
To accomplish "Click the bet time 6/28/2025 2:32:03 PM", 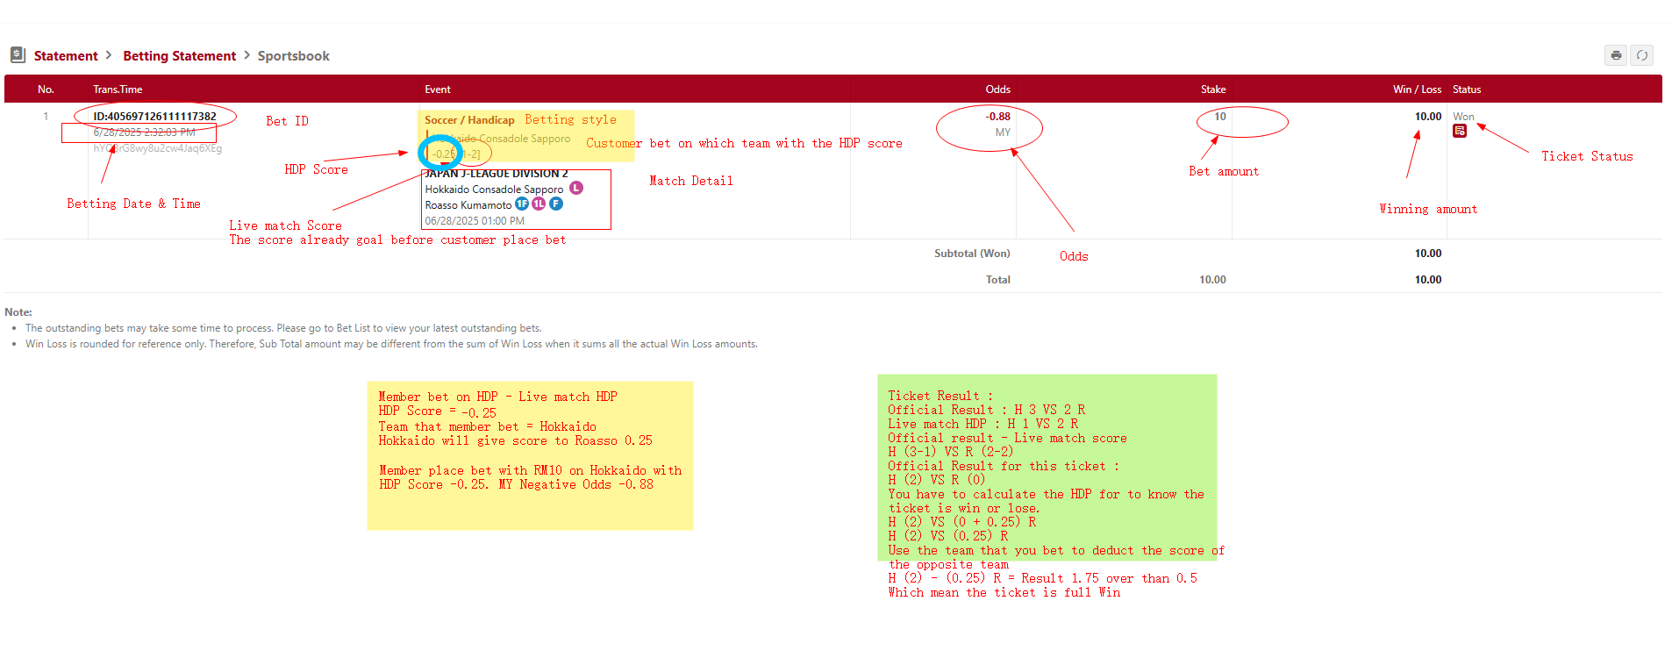I will [145, 132].
